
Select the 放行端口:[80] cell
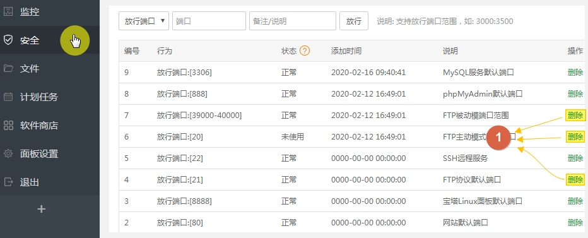pos(180,223)
